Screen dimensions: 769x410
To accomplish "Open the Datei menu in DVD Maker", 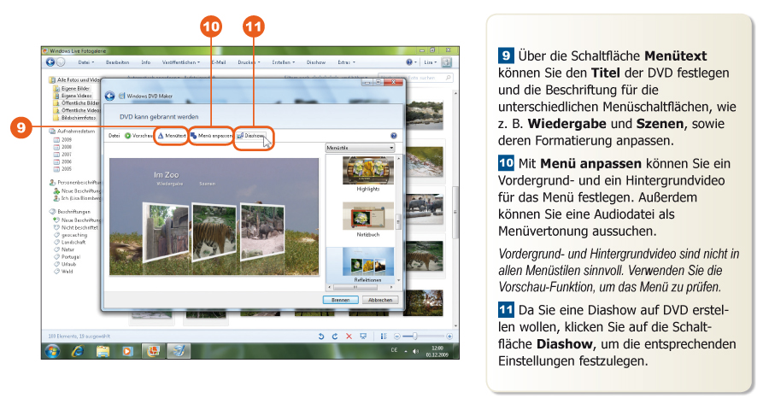I will click(114, 136).
